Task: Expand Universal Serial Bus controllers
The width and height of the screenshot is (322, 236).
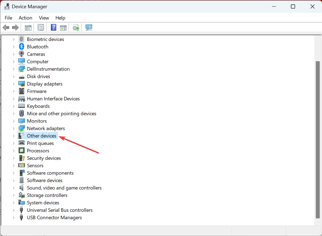Action: [14, 210]
